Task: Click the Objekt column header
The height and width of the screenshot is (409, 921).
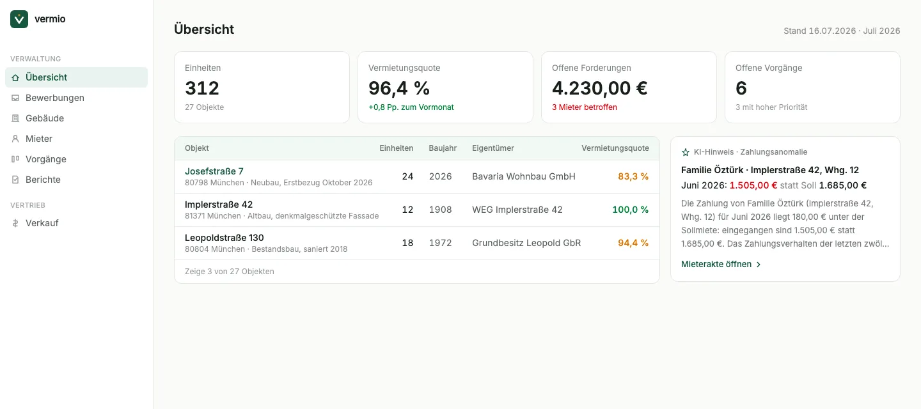Action: [x=197, y=148]
